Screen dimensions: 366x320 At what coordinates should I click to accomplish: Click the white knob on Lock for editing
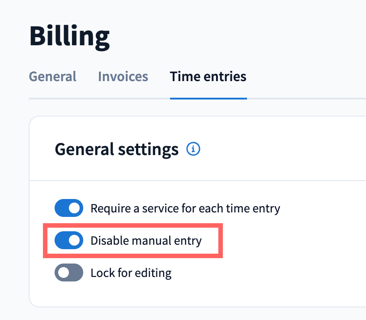[x=63, y=272]
